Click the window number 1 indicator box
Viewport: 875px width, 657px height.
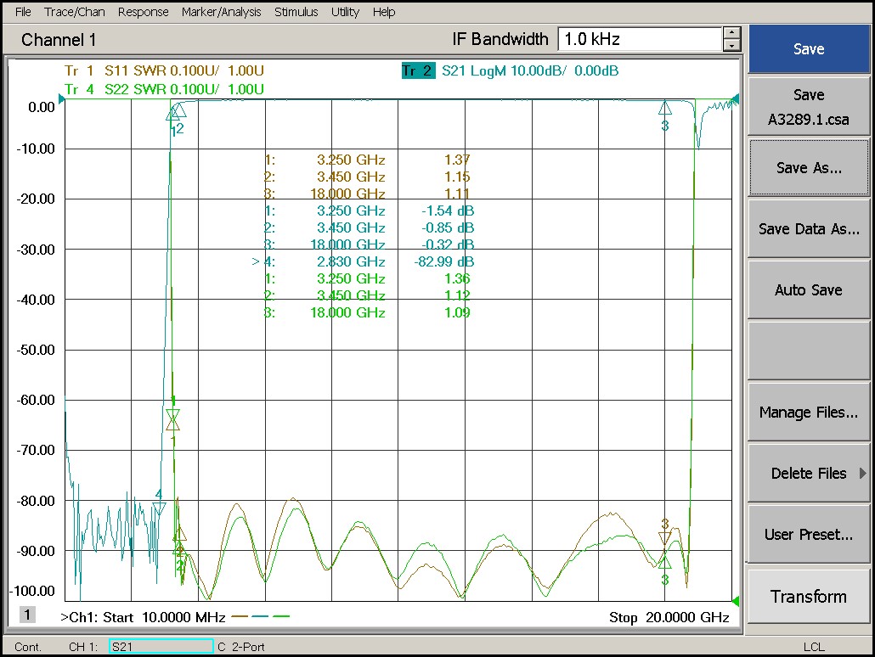coord(27,615)
